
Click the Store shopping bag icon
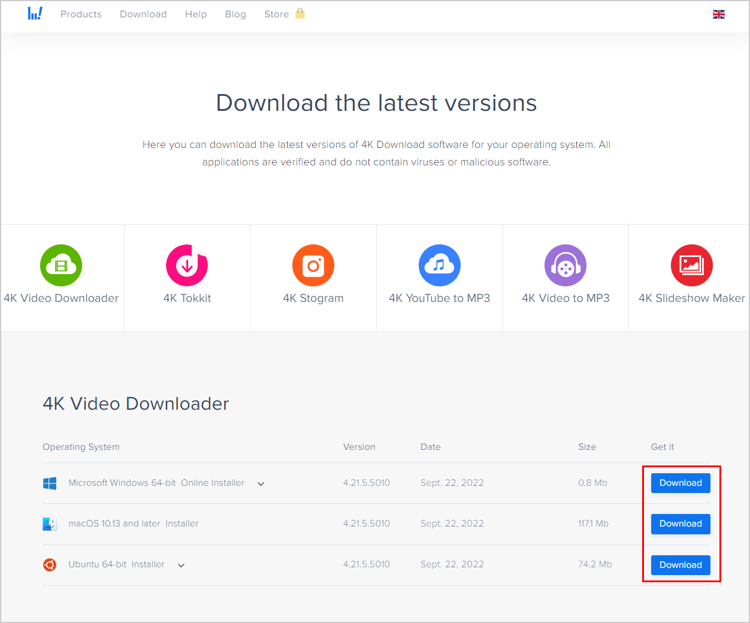click(300, 13)
